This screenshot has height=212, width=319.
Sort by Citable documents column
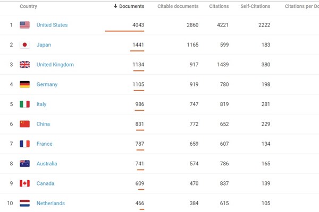[178, 6]
